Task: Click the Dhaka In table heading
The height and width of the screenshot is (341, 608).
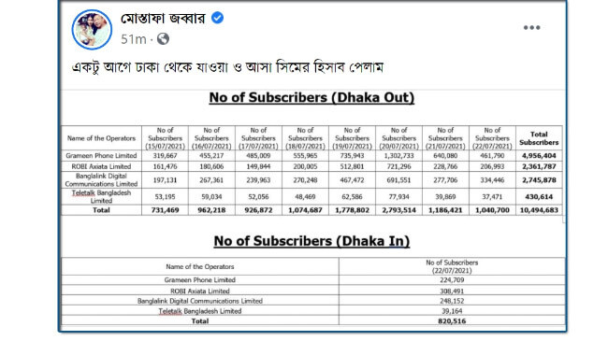Action: coord(311,241)
